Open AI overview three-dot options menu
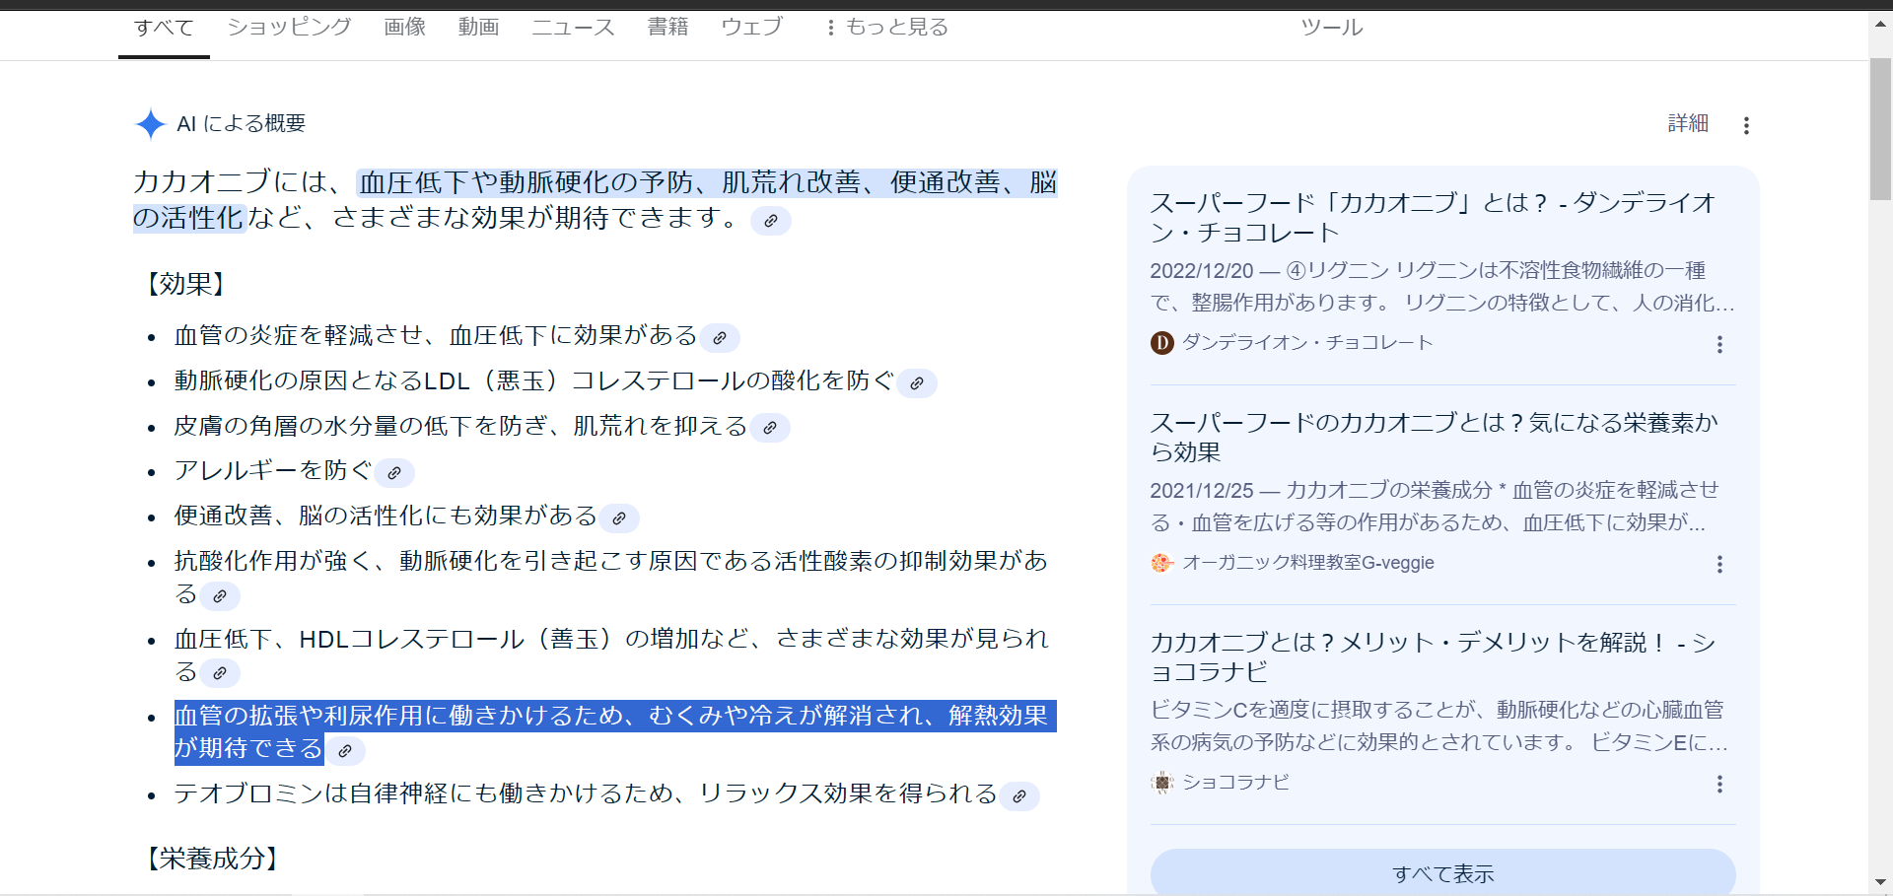 point(1746,125)
